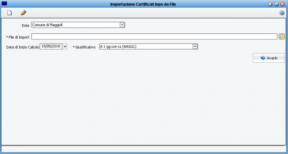The image size is (288, 154).
Task: Minimize window with the down-left arrow button
Action: [x=270, y=4]
